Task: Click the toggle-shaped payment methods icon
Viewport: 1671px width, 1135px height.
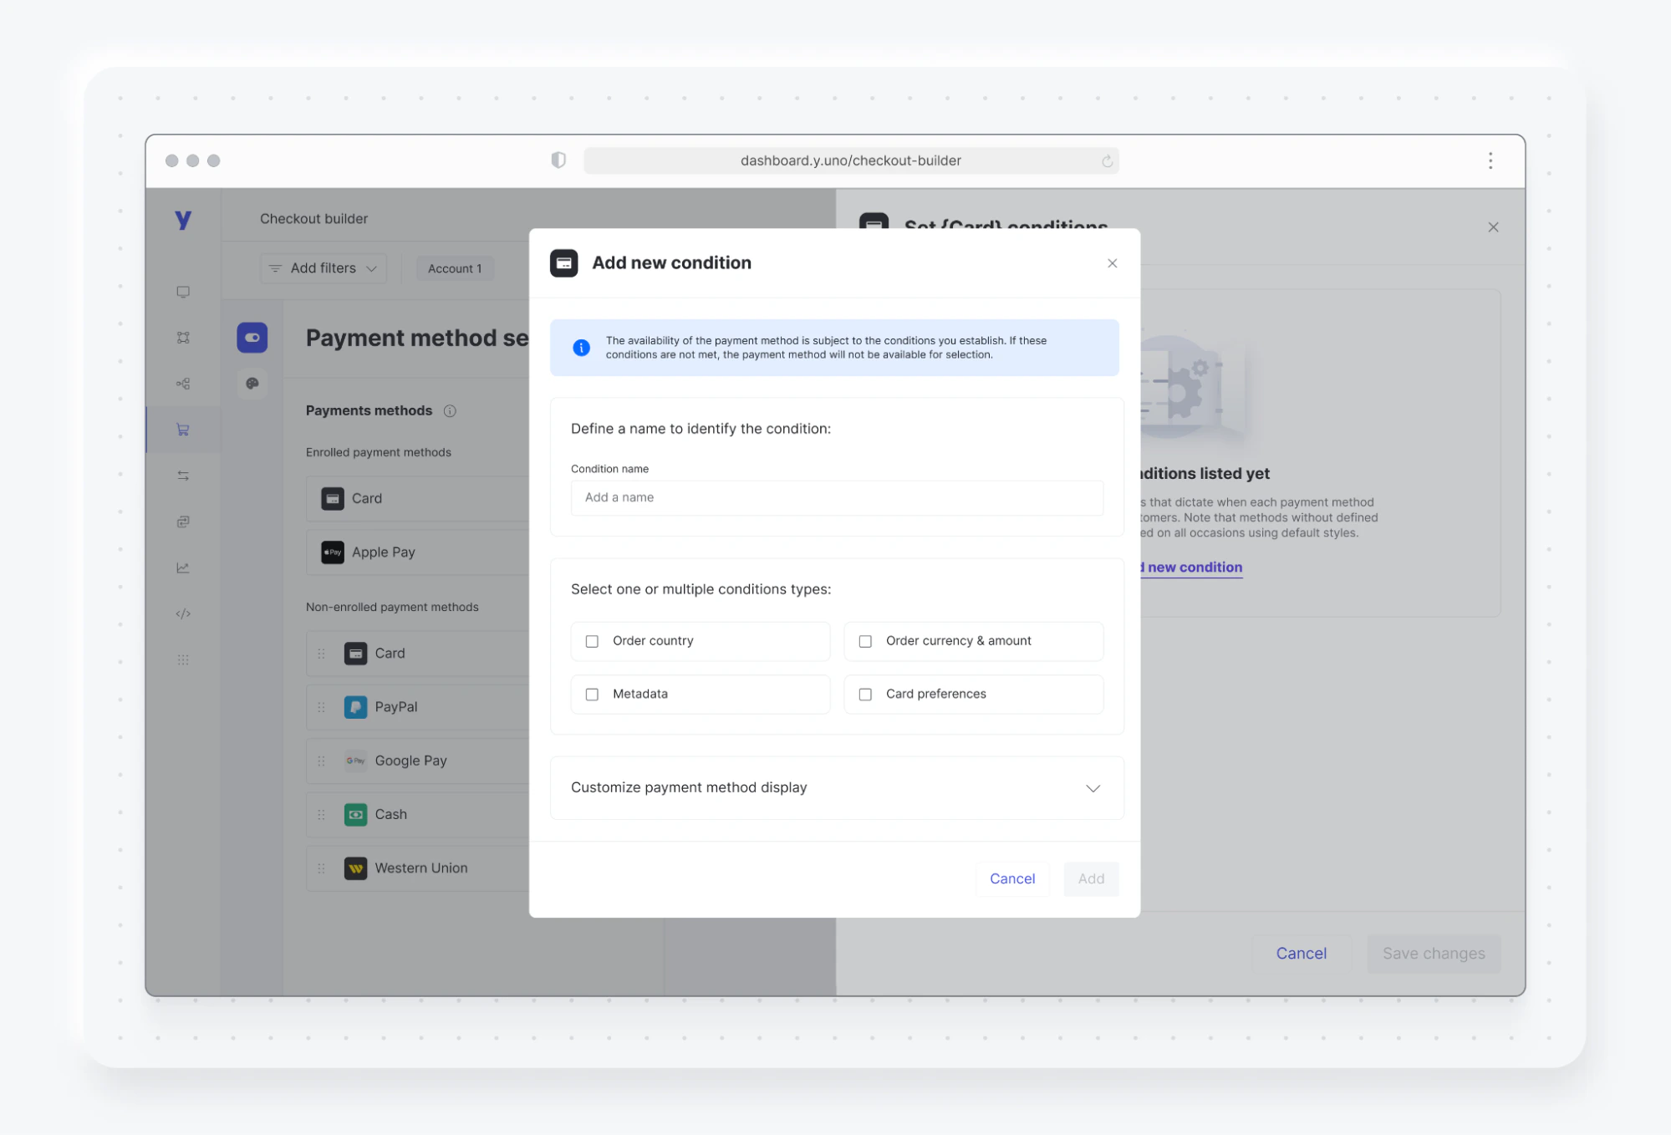Action: point(252,338)
